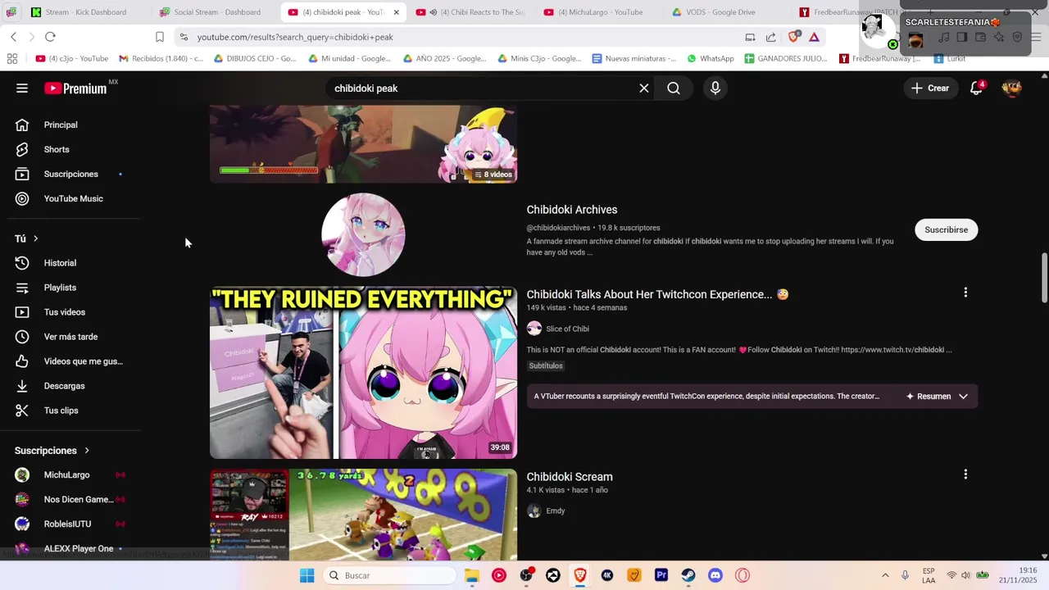Screen dimensions: 1049x590
Task: Open the account avatar menu
Action: tap(1012, 88)
